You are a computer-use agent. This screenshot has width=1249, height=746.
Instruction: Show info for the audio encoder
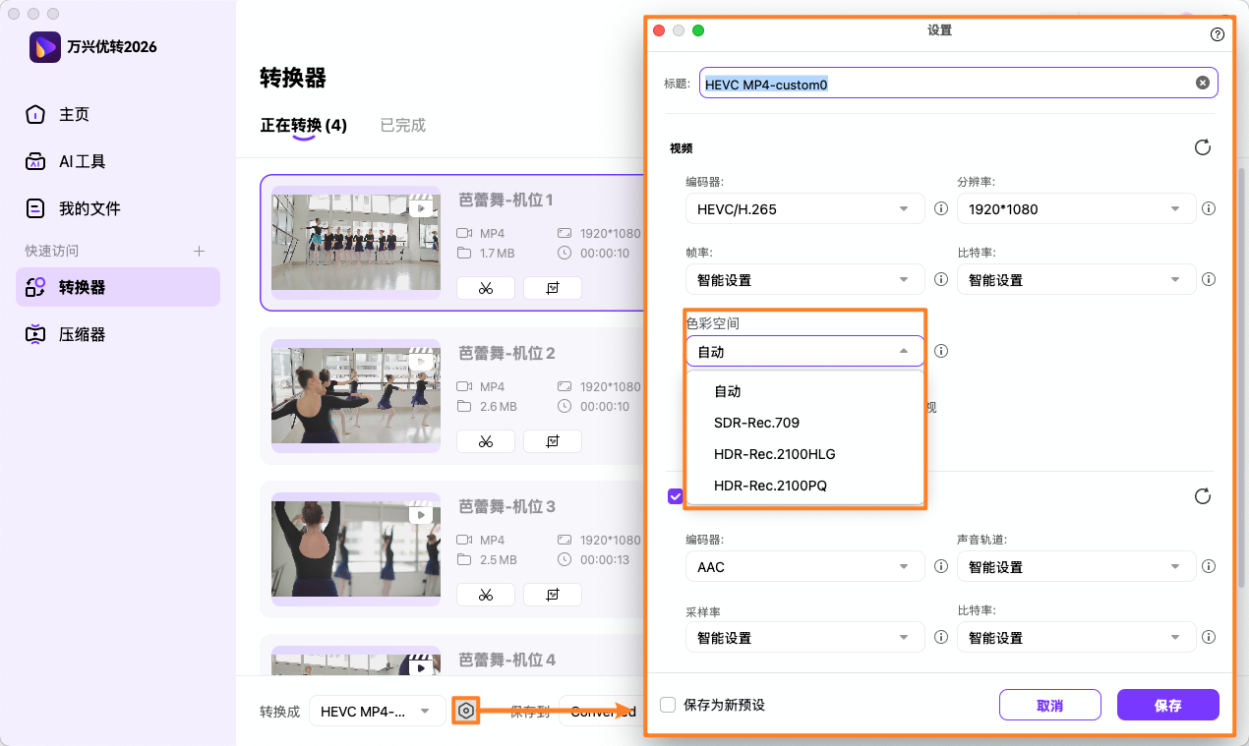pos(940,567)
